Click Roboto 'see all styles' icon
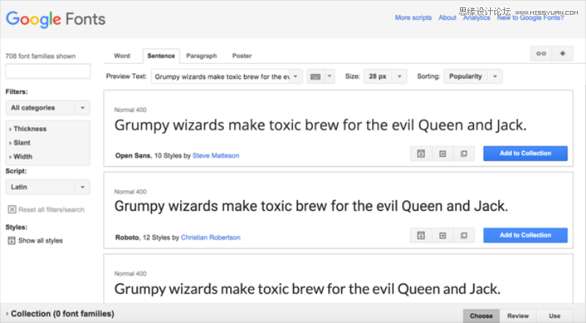Screen dimensions: 586x323 click(421, 236)
